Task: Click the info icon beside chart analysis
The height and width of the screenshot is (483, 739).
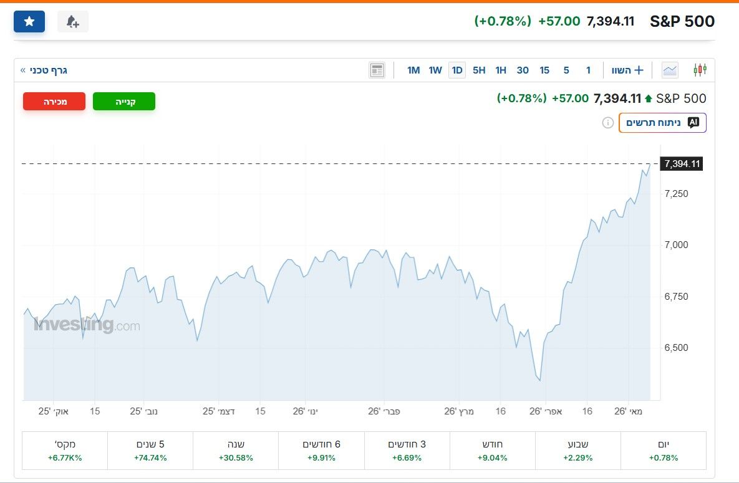Action: pos(607,123)
